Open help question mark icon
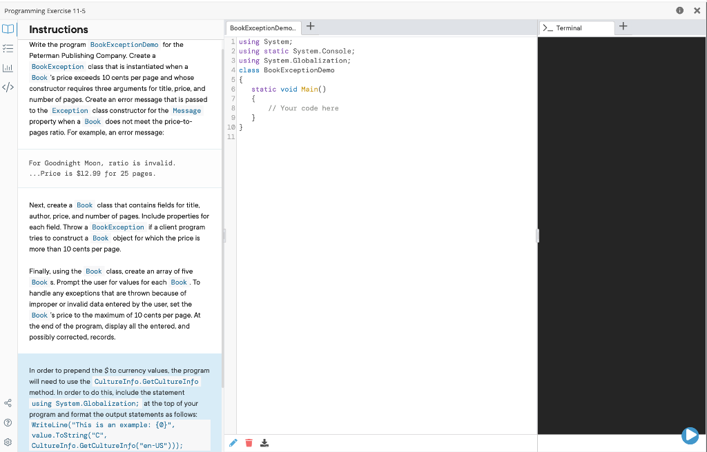The width and height of the screenshot is (707, 452). coord(8,422)
